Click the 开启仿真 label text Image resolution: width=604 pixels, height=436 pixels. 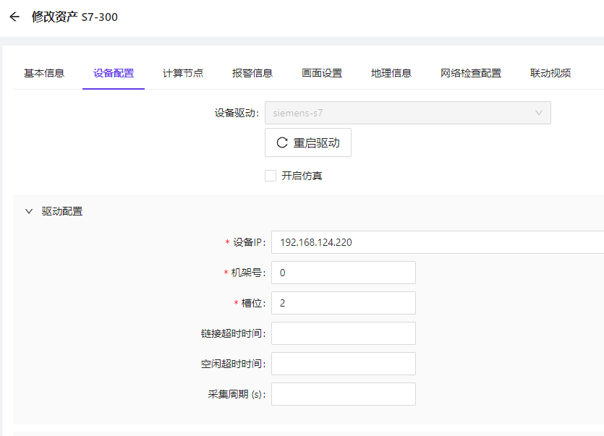click(302, 176)
